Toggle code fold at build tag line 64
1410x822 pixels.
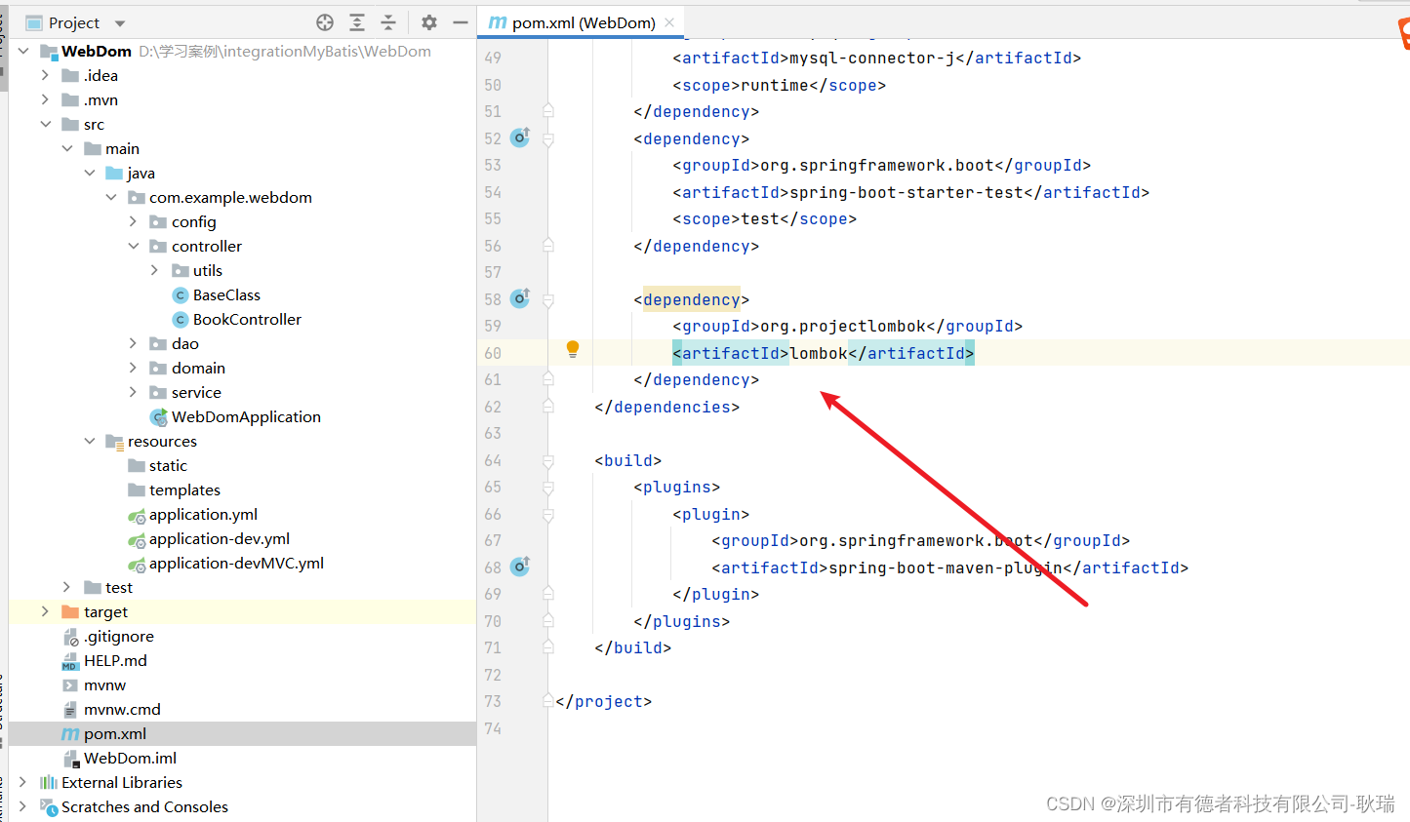tap(548, 461)
